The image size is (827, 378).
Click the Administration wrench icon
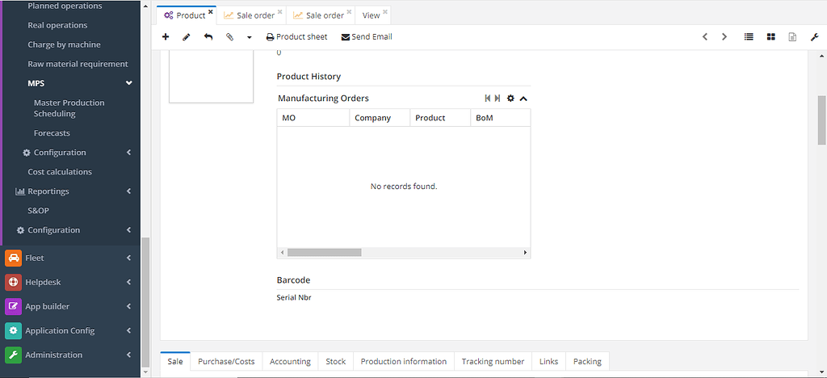click(x=13, y=355)
